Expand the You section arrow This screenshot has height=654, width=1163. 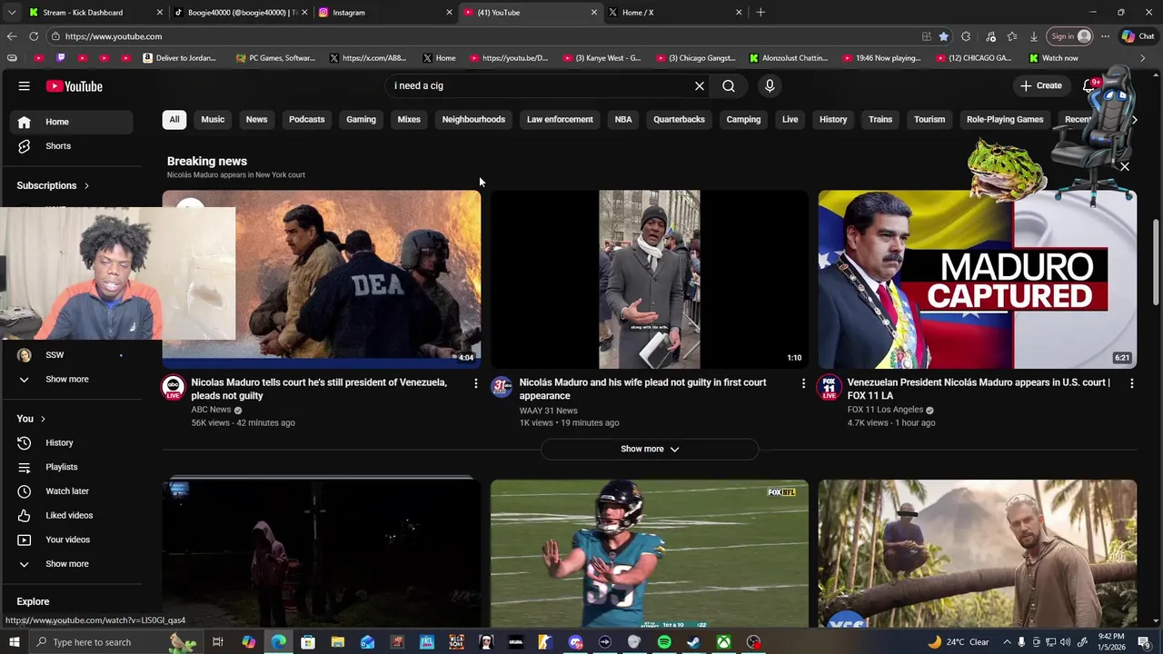(x=43, y=419)
